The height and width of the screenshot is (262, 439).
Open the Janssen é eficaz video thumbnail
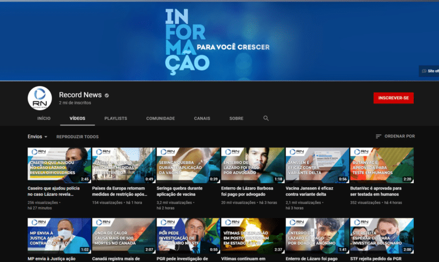[x=317, y=165]
